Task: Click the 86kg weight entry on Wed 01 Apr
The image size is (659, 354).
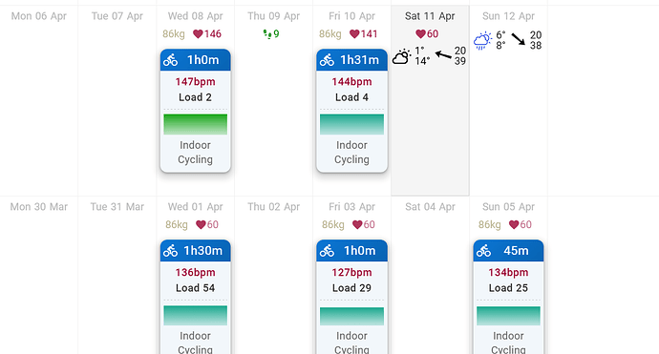Action: (x=177, y=224)
